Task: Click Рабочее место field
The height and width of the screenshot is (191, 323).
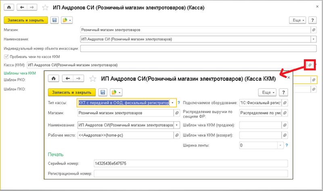Action: (x=126, y=135)
